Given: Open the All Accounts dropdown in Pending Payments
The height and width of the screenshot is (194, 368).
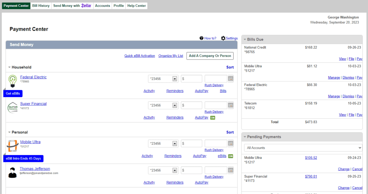Looking at the screenshot, I should click(303, 148).
